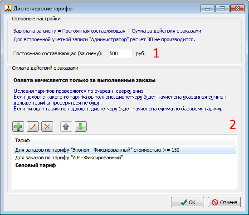Edit selected tariff with pencil icon
Image resolution: width=249 pixels, height=215 pixels.
tap(33, 127)
